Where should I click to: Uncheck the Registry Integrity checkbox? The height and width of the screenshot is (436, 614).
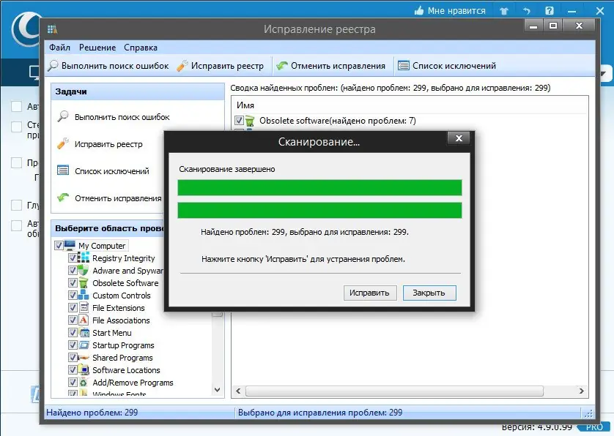click(x=73, y=258)
